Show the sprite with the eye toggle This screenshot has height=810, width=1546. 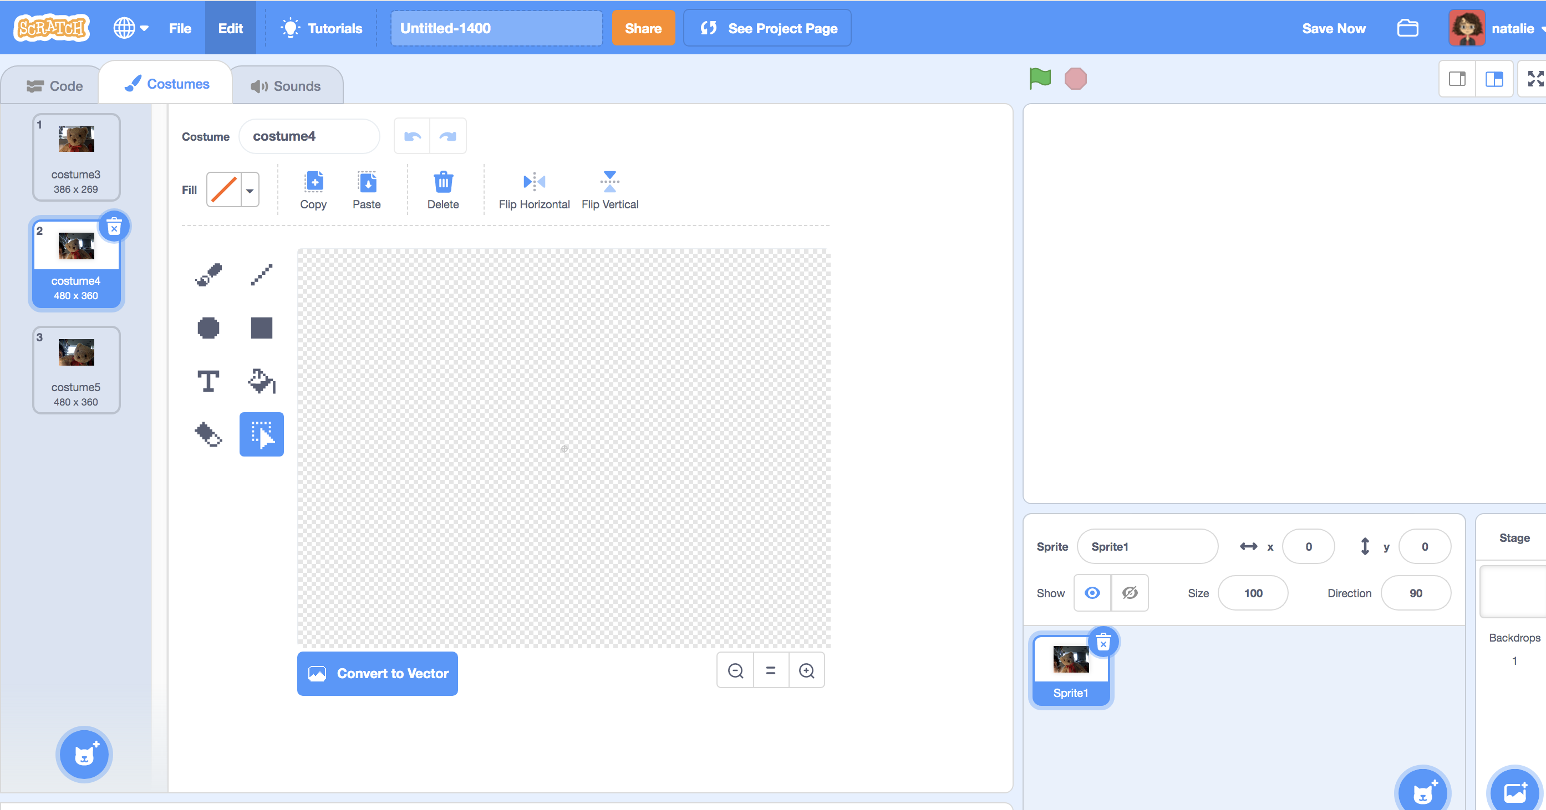pos(1092,593)
